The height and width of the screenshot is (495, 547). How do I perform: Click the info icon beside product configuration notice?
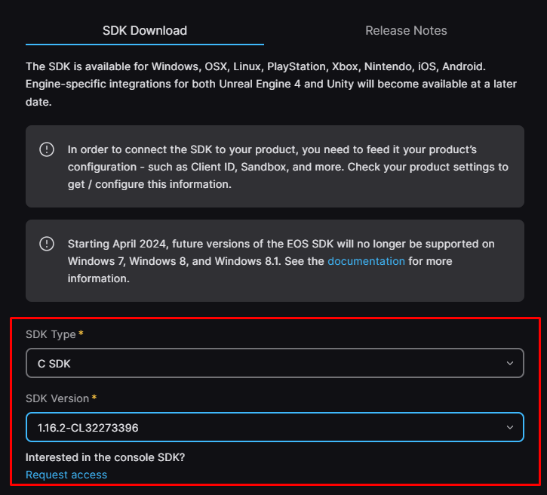(47, 149)
